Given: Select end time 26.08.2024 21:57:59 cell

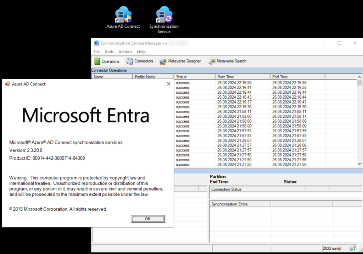Looking at the screenshot, I should pyautogui.click(x=289, y=131).
